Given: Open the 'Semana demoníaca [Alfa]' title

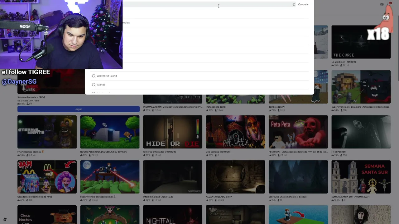Looking at the screenshot, I should click(x=31, y=97).
